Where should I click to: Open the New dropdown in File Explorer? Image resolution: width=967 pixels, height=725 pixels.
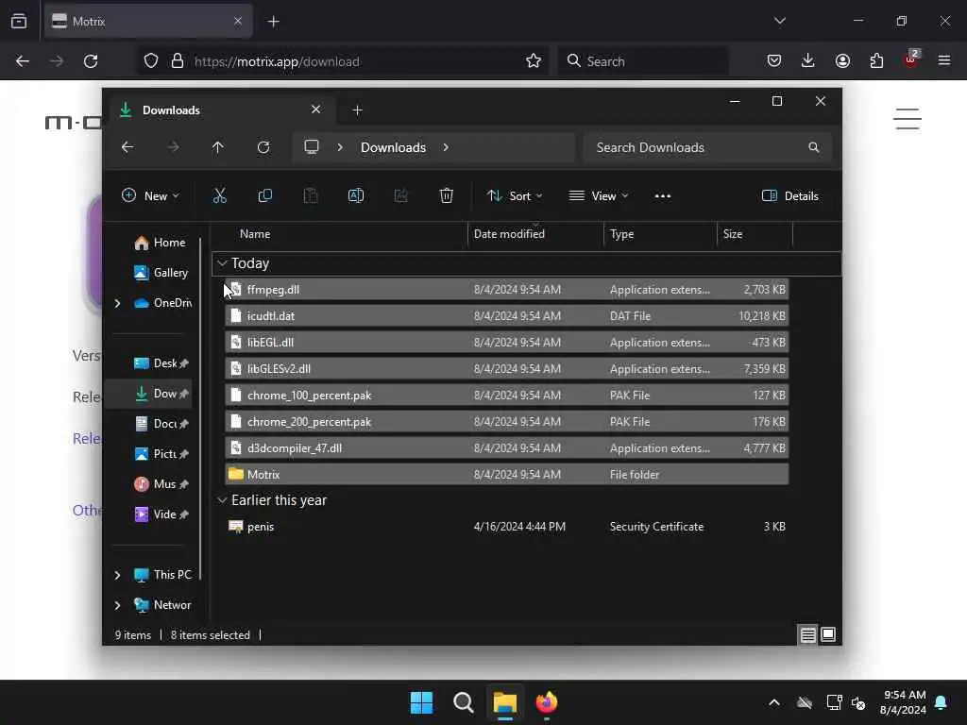[x=150, y=196]
